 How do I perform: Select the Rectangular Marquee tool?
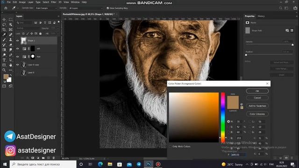pyautogui.click(x=11, y=20)
